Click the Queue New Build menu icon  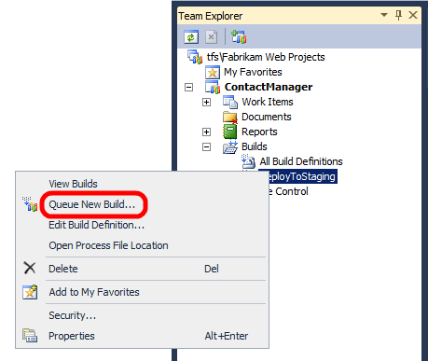30,204
